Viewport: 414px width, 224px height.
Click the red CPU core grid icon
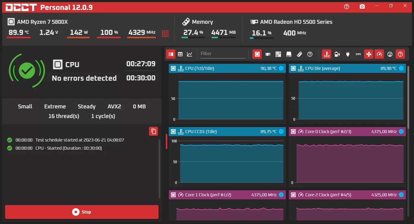[x=165, y=33]
